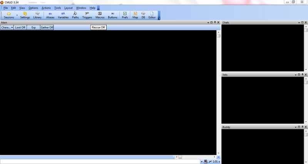Click the Library toolbar icon

(x=37, y=15)
